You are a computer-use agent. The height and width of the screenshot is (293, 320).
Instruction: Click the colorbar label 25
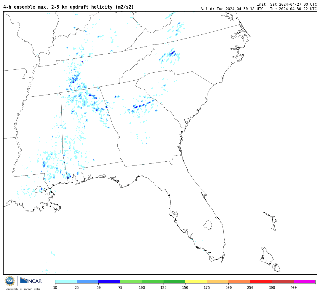(x=77, y=287)
